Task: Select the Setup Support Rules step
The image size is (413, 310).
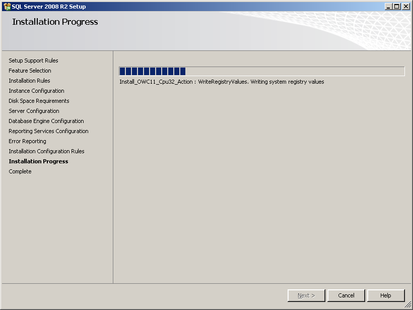Action: click(33, 60)
